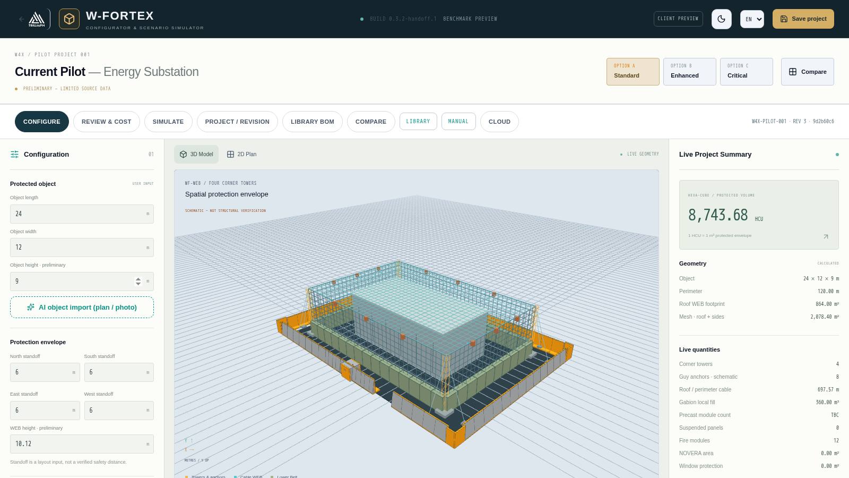Open the Compare options button
849x478 pixels.
point(808,72)
